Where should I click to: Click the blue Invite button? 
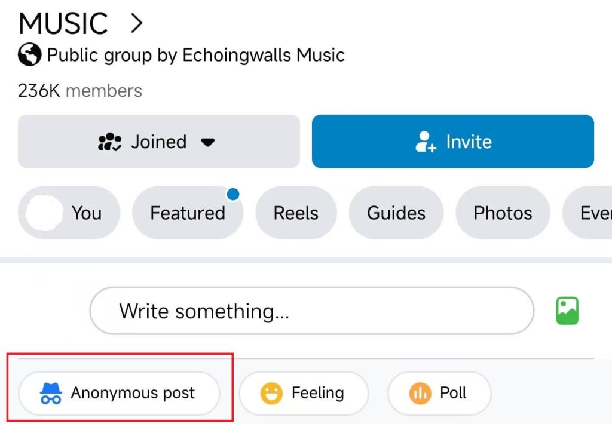pos(453,141)
